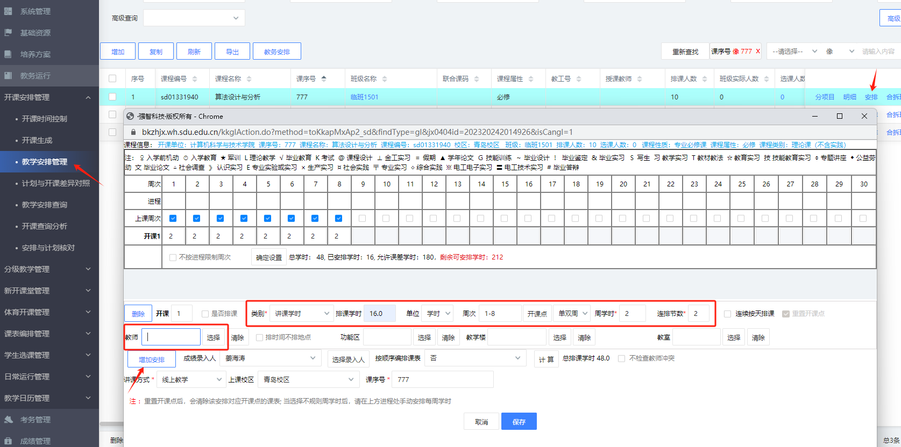Open the 类别 讲课学时 dropdown
901x447 pixels.
pos(302,314)
